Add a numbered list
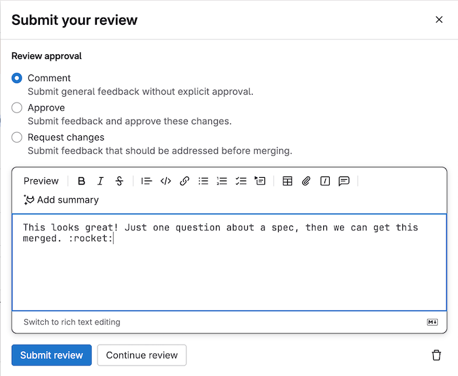This screenshot has height=376, width=458. tap(222, 181)
